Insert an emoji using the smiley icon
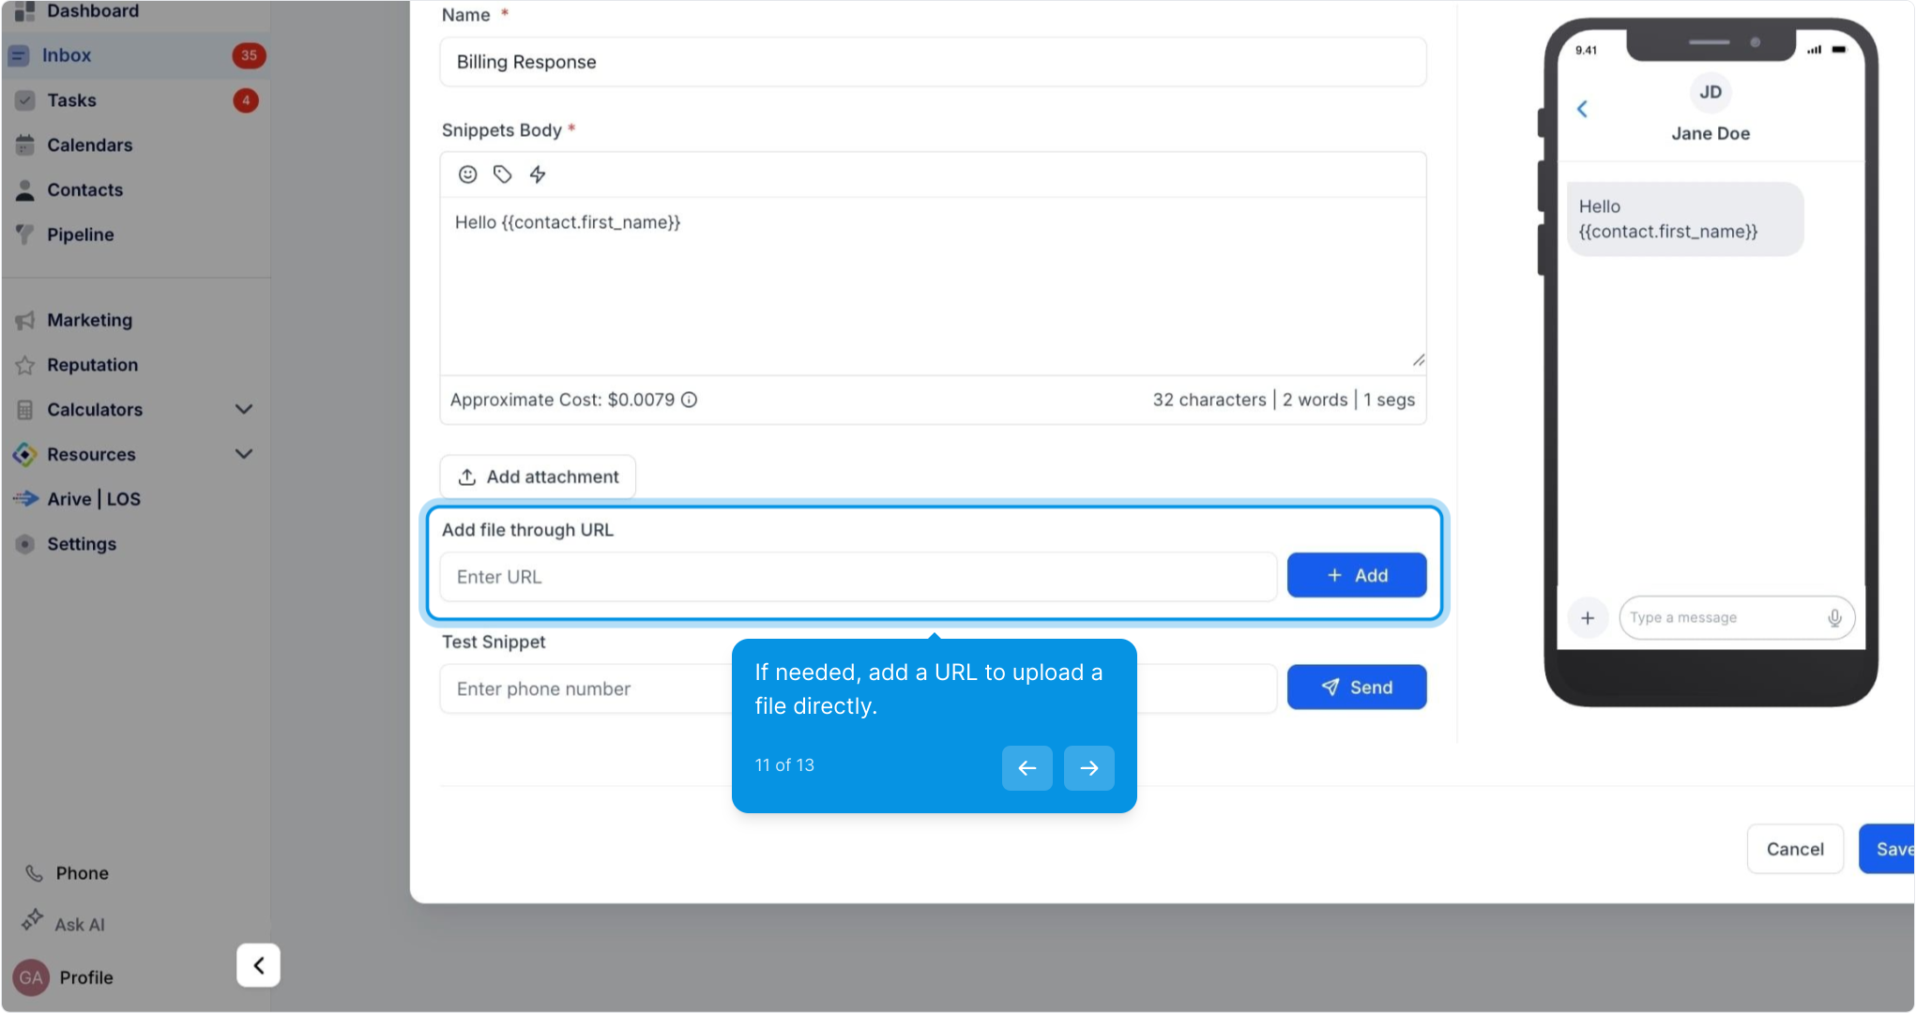This screenshot has height=1013, width=1916. pyautogui.click(x=467, y=174)
